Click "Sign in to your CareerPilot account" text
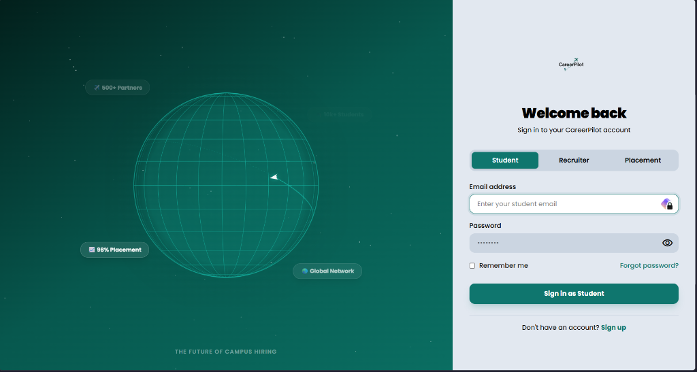This screenshot has width=697, height=372. (574, 130)
